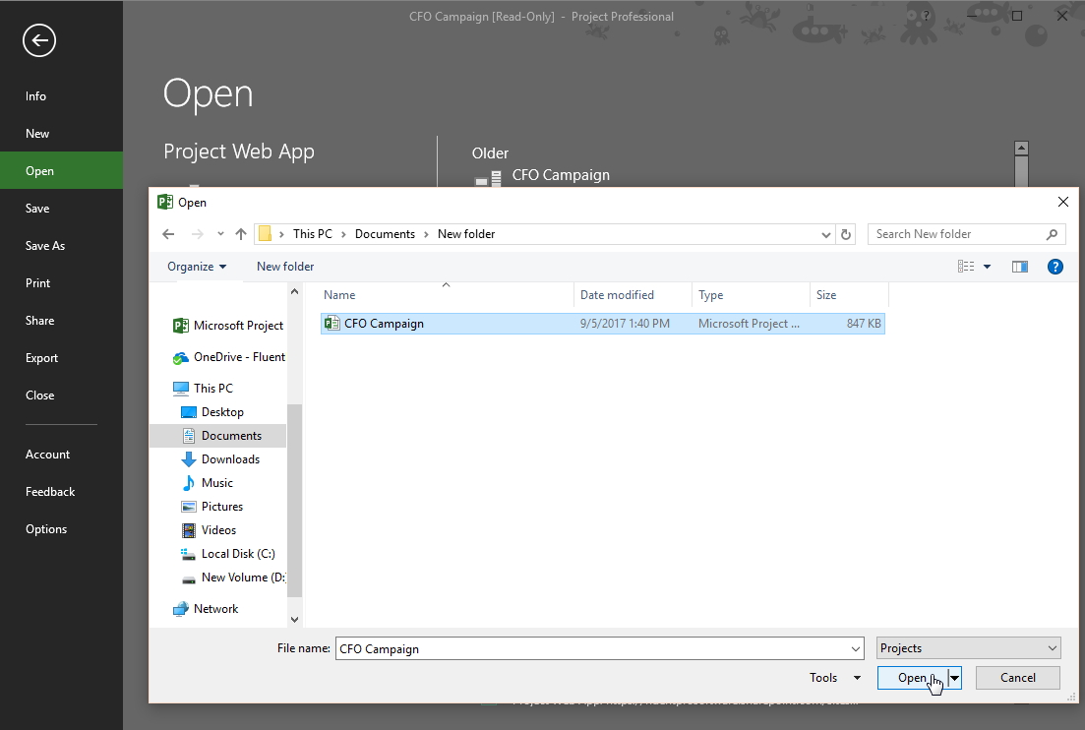Click the forward navigation arrow in dialog
Viewport: 1085px width, 730px height.
pos(197,234)
